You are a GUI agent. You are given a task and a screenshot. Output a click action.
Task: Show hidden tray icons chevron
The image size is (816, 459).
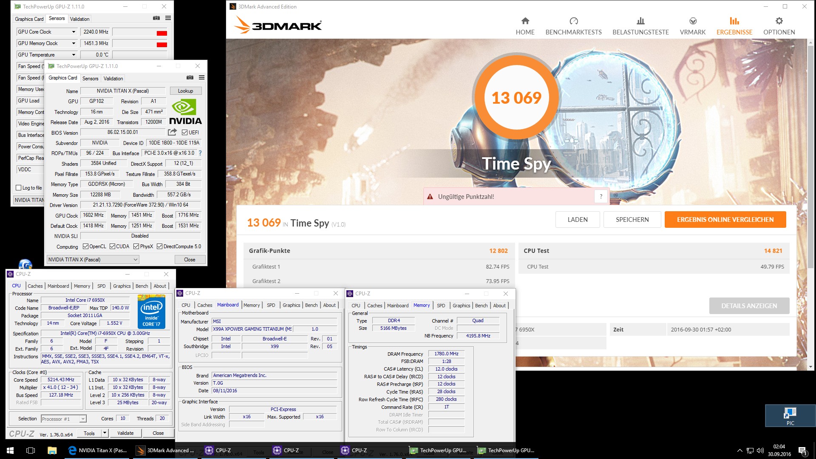(739, 450)
